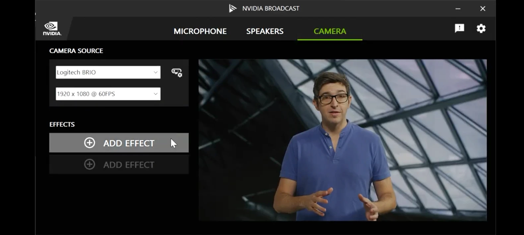Click the plus icon on the highlighted Add Effect
Screen dimensions: 524x235
pos(90,143)
